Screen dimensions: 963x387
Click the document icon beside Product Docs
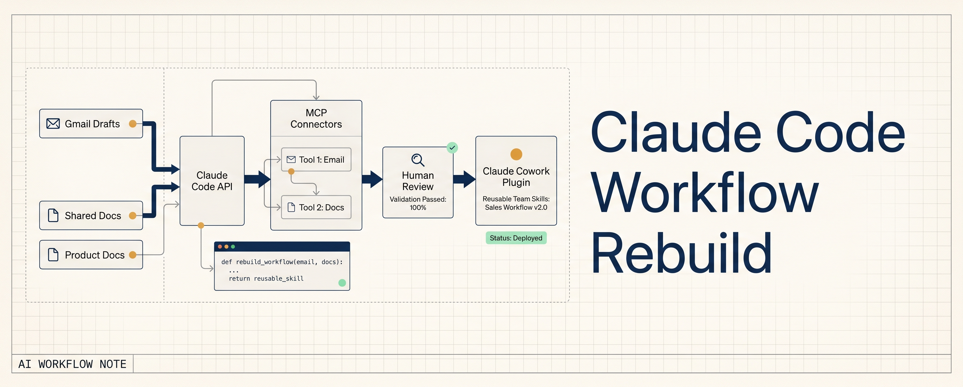click(53, 255)
